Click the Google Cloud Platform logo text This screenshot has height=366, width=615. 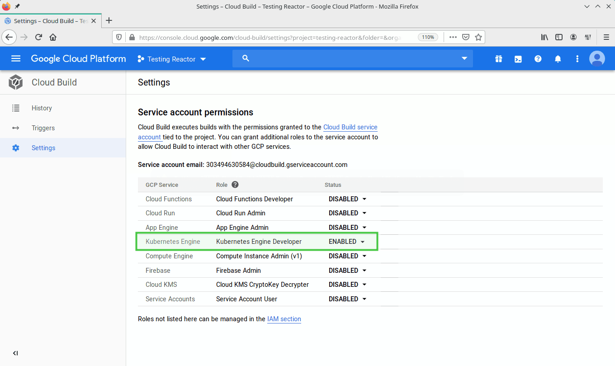coord(78,59)
